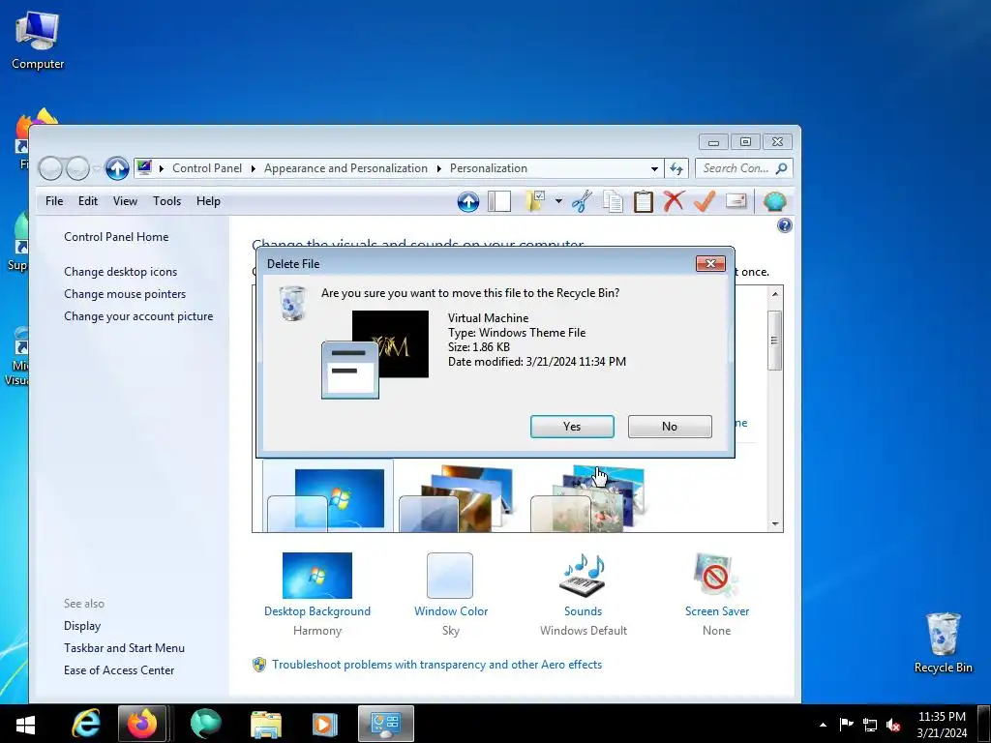
Task: Click the theme list scrollbar down arrow
Action: click(x=775, y=523)
